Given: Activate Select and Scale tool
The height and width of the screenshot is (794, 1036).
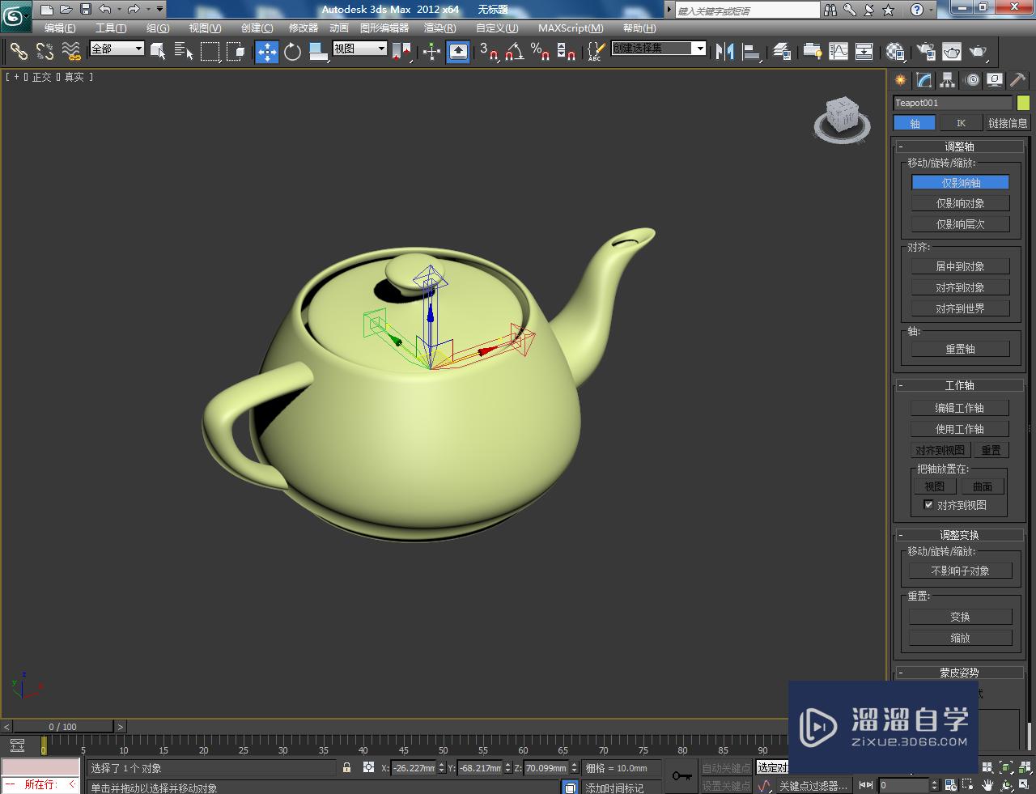Looking at the screenshot, I should tap(319, 51).
